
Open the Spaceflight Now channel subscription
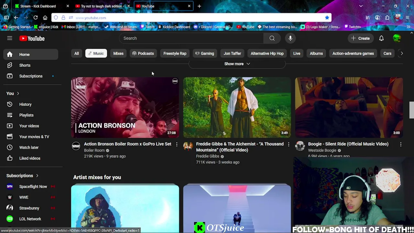click(x=31, y=186)
